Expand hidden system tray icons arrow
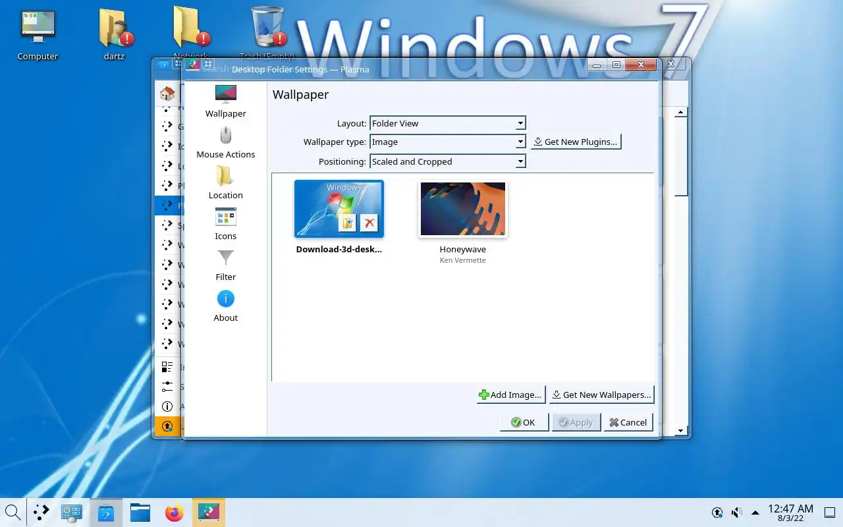The image size is (843, 527). [x=755, y=512]
